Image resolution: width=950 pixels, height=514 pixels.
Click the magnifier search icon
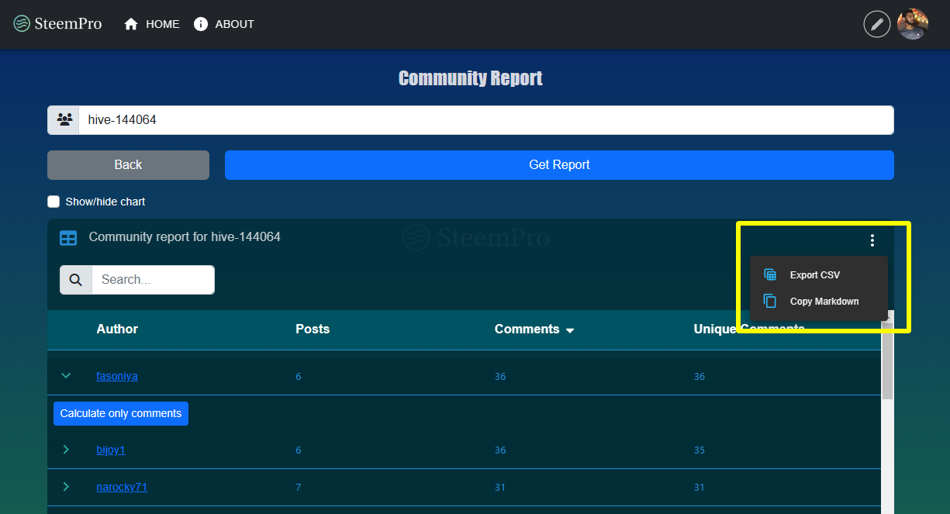click(76, 280)
